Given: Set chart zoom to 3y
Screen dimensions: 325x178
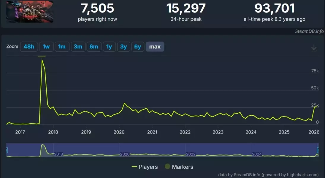Looking at the screenshot, I should (x=123, y=47).
